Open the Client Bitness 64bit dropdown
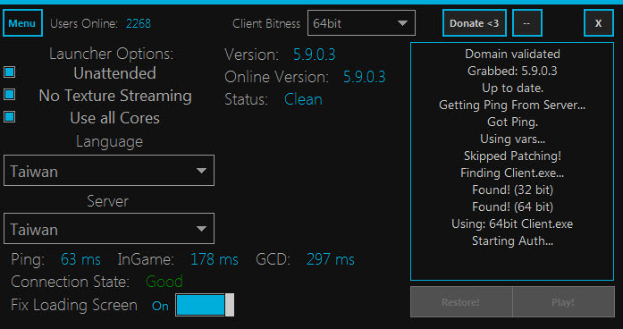Viewport: 623px width, 329px height. (361, 23)
